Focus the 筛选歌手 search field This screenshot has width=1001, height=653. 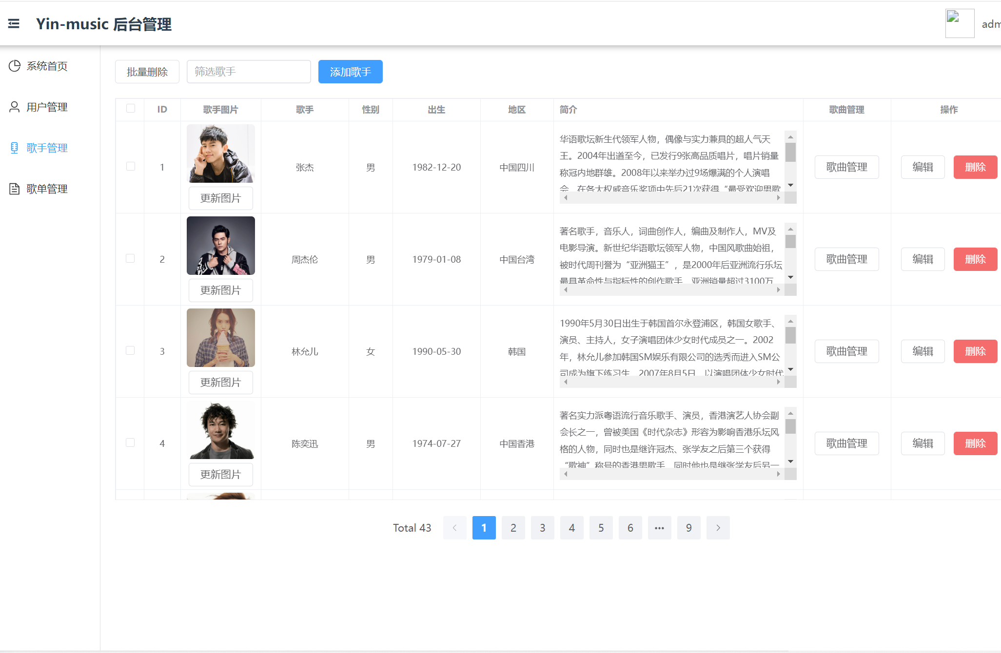pyautogui.click(x=249, y=72)
